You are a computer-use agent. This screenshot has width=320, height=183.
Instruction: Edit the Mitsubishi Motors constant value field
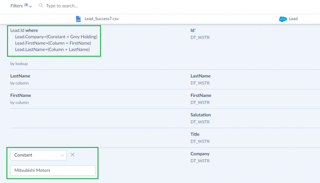click(x=52, y=171)
